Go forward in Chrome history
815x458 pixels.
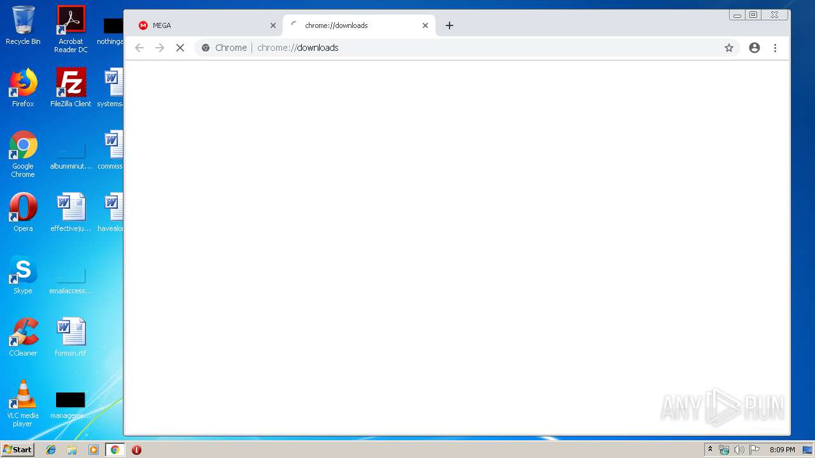coord(160,48)
